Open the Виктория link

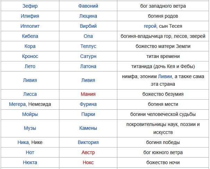click(x=88, y=142)
